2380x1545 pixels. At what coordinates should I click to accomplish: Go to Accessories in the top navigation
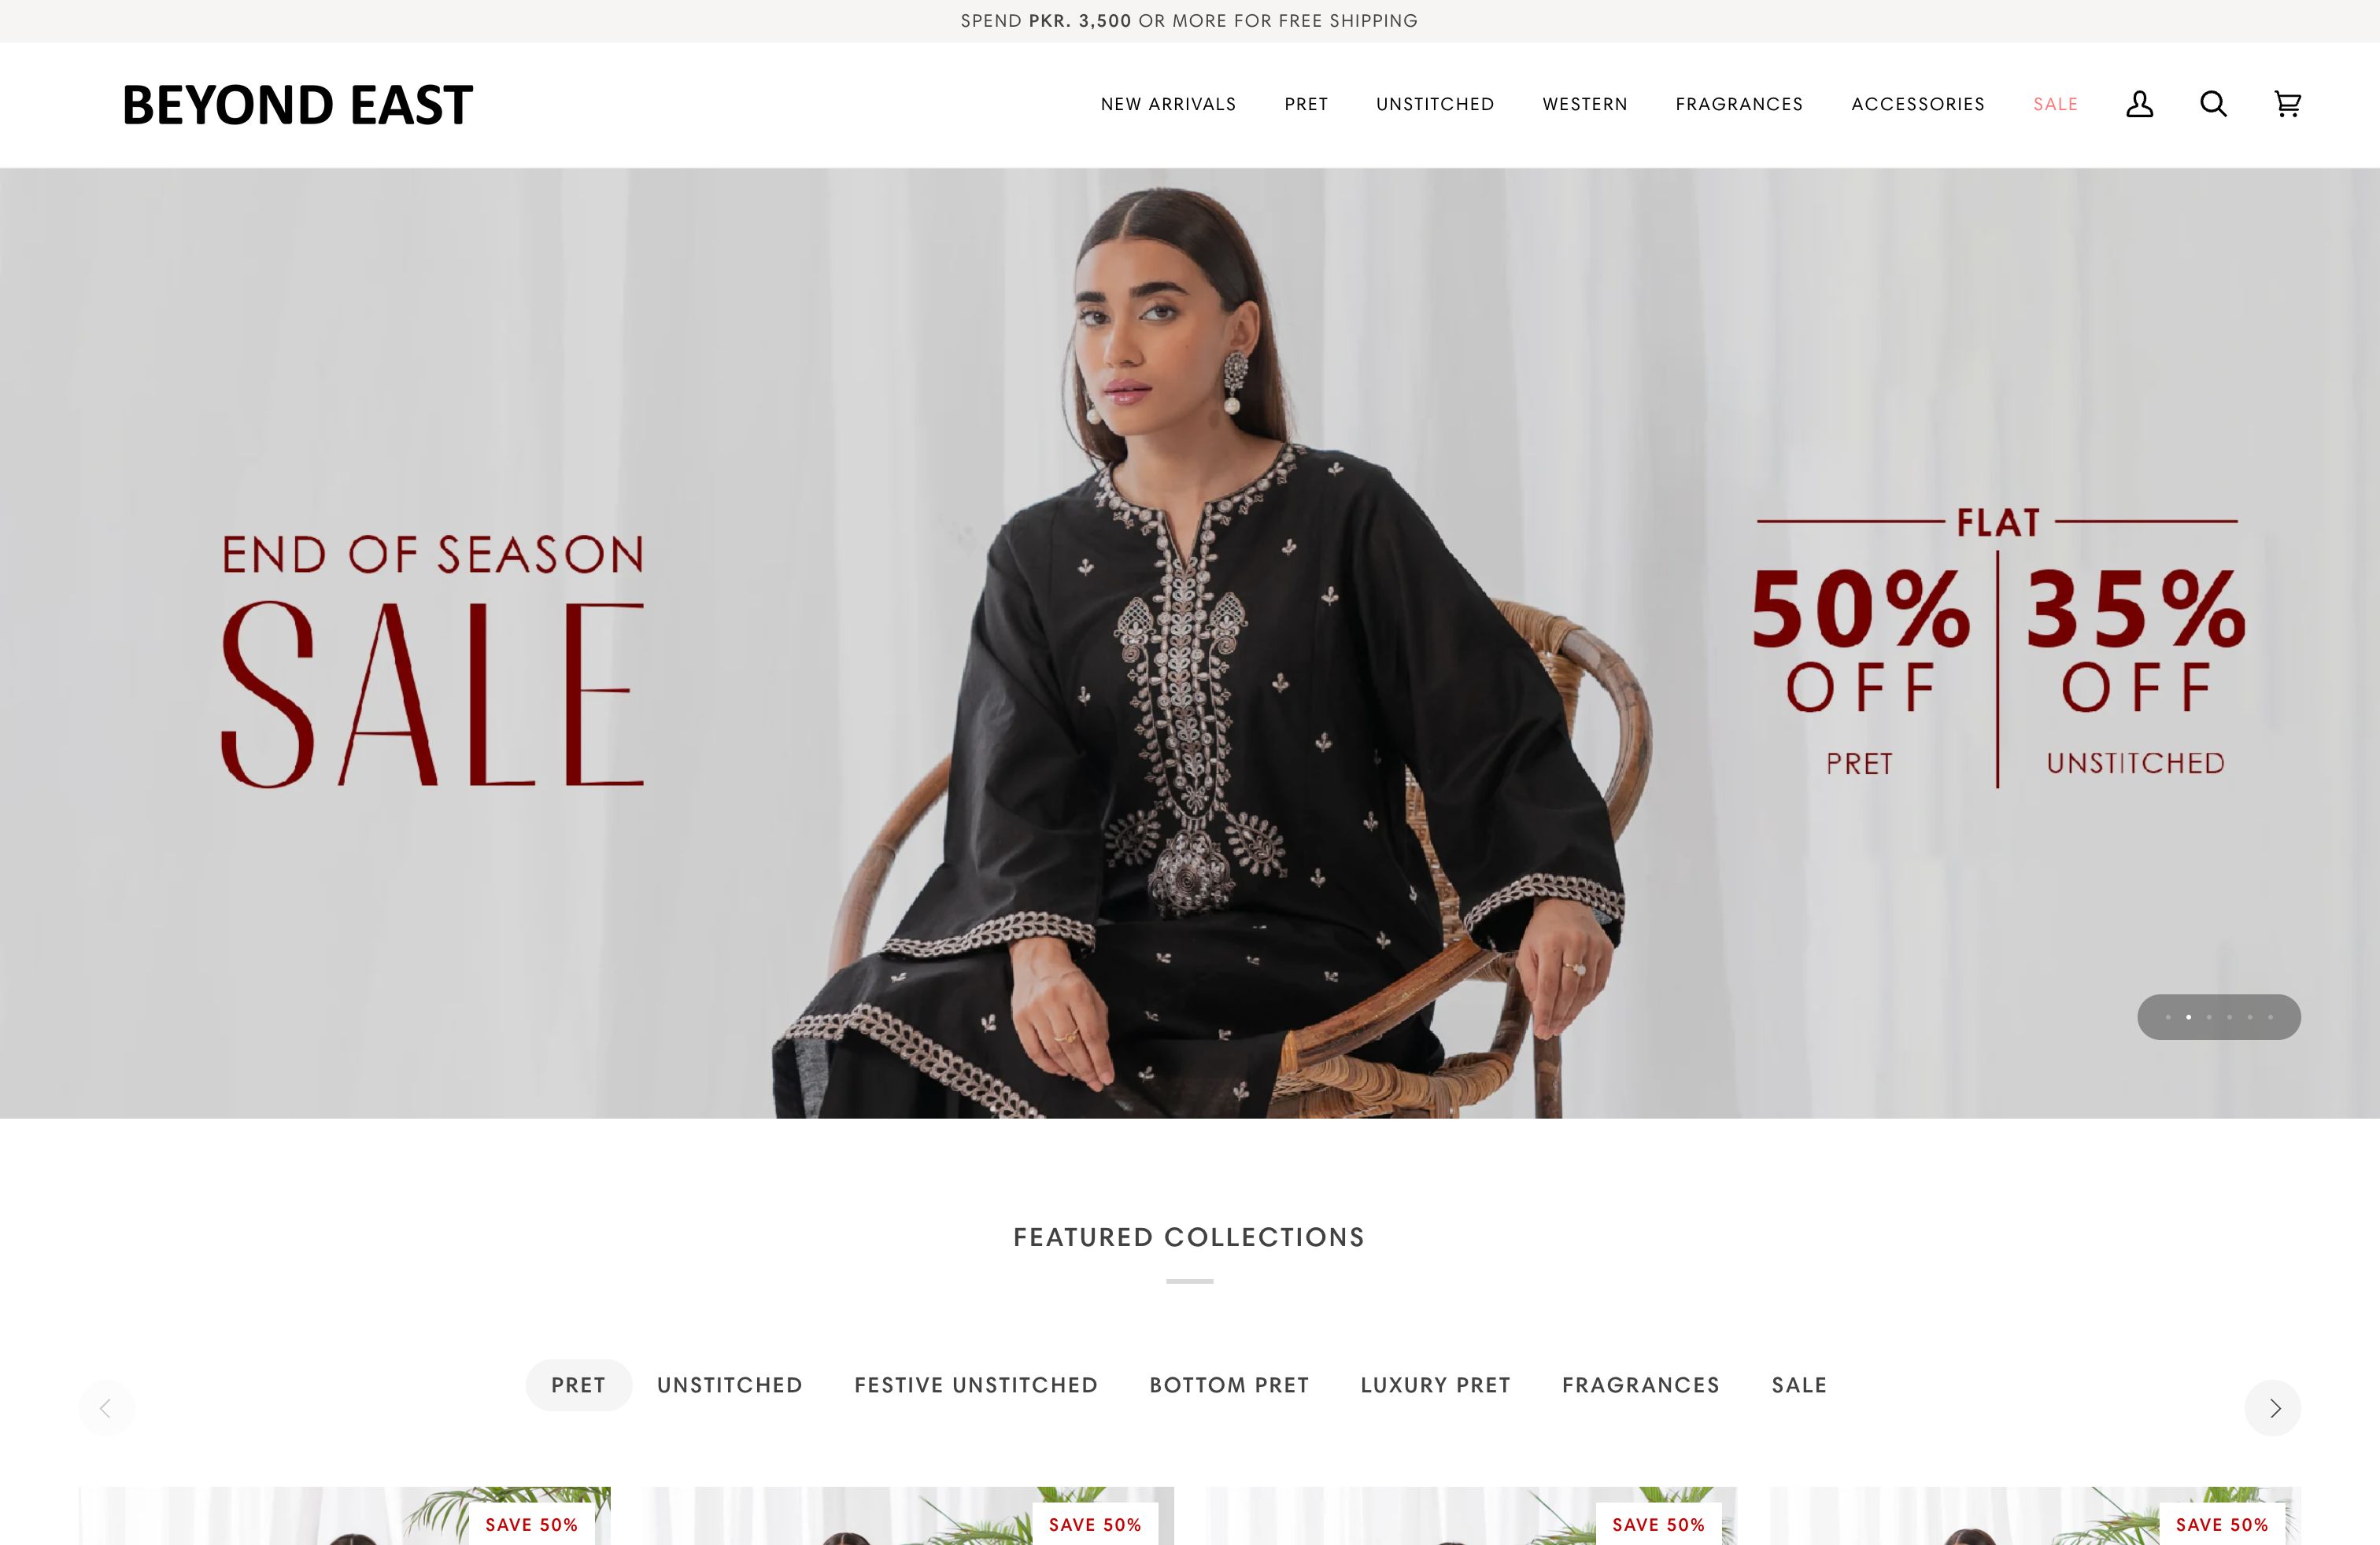coord(1918,104)
